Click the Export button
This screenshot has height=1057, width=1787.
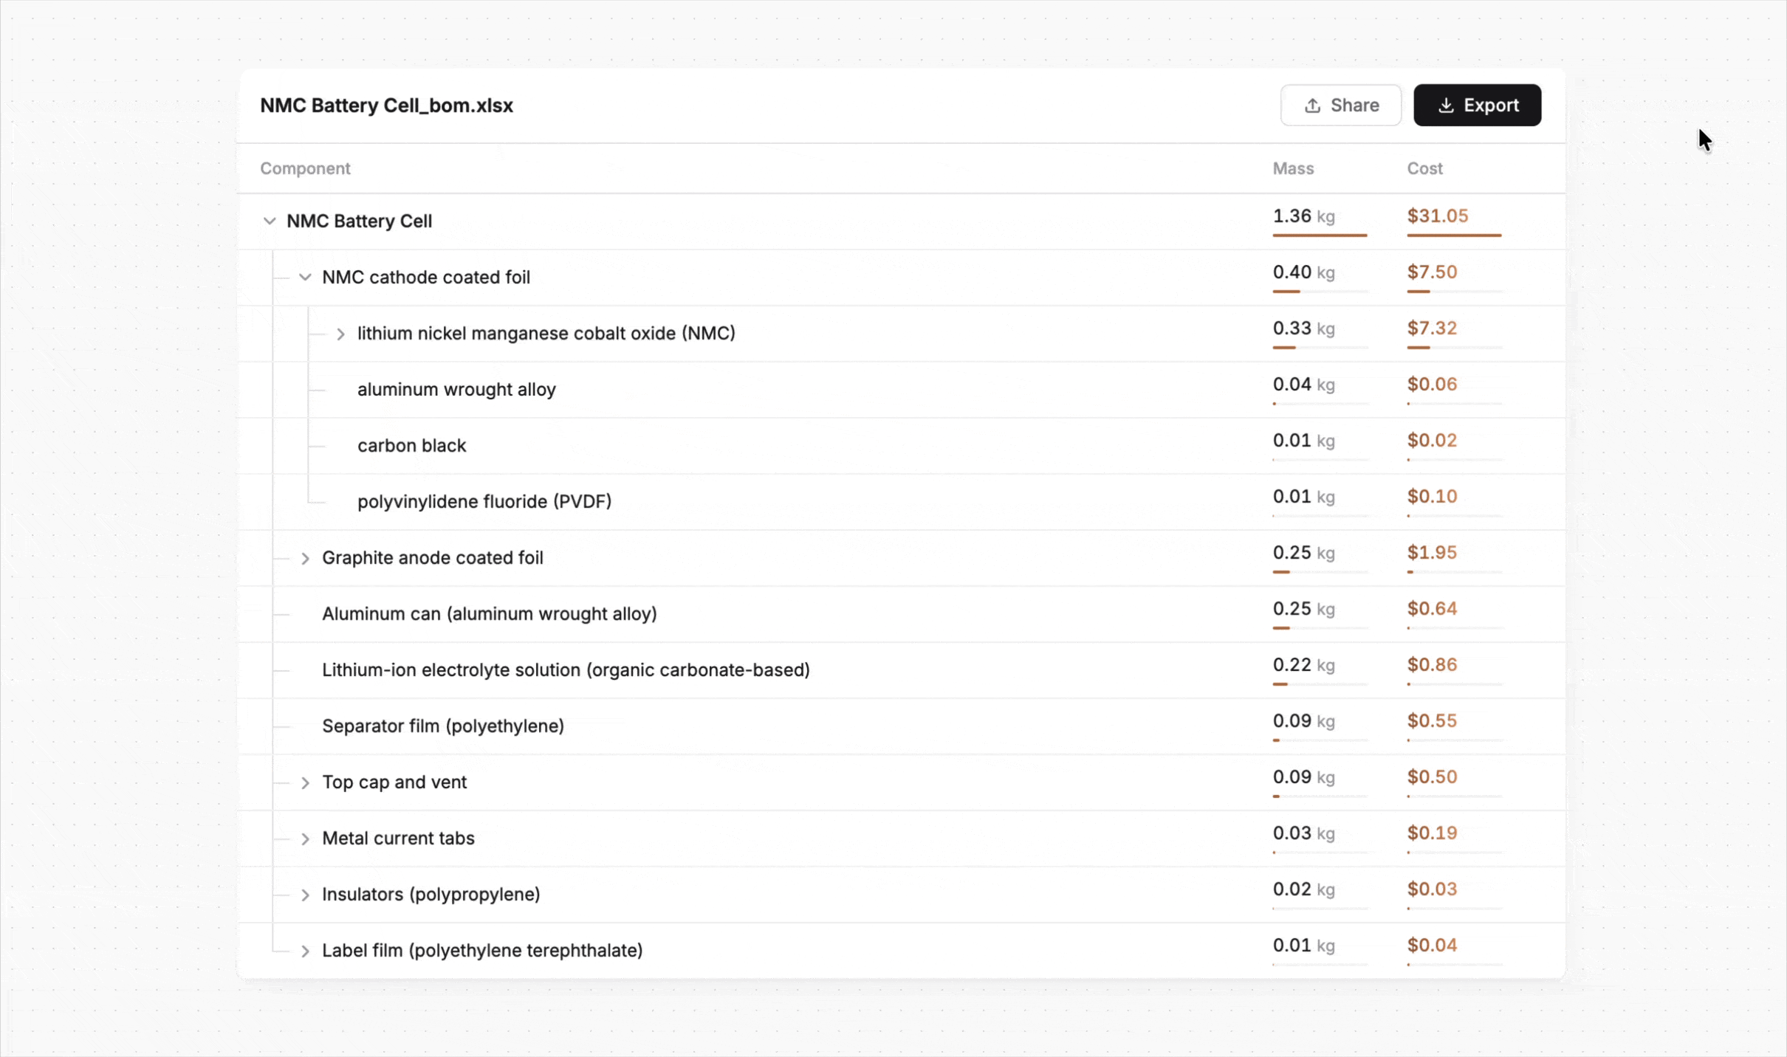1477,106
